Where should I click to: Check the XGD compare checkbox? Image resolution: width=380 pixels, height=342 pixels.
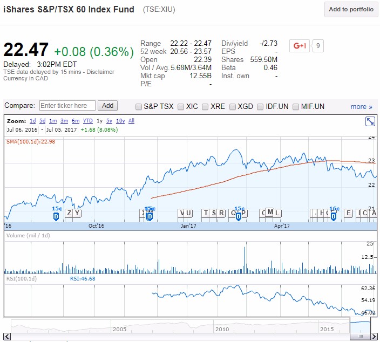[233, 107]
